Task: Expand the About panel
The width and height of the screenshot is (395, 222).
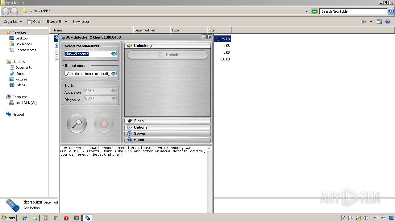Action: click(168, 140)
